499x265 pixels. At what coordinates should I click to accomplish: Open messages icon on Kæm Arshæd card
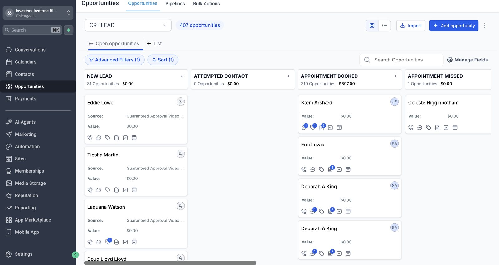[304, 127]
